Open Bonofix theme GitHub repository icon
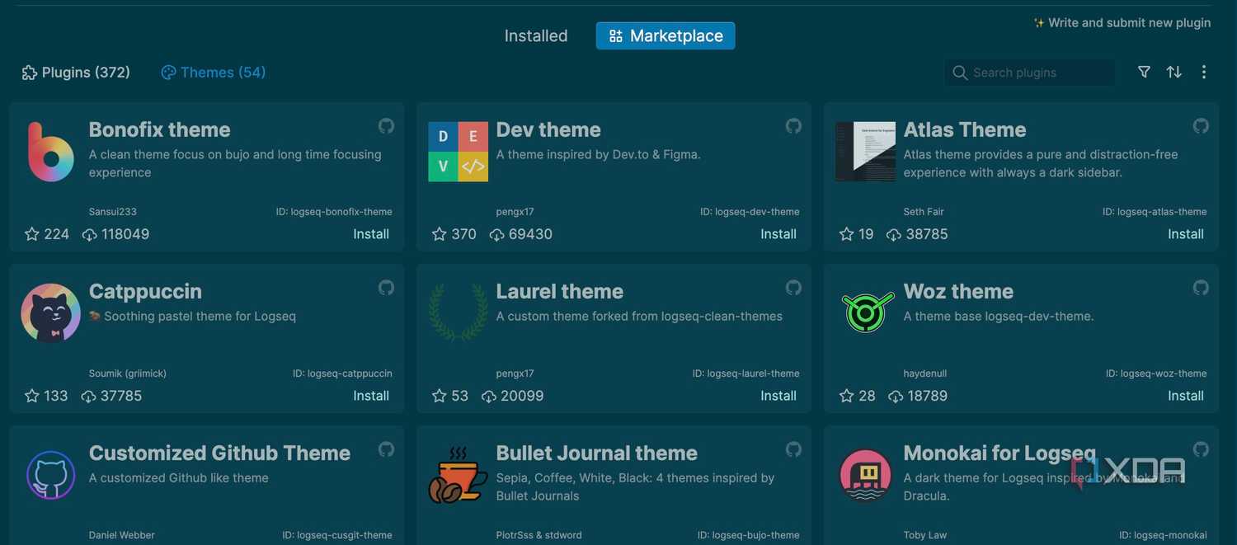 click(386, 126)
